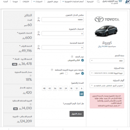Open help icon under annual rate result

31,75
